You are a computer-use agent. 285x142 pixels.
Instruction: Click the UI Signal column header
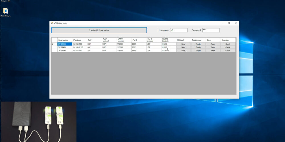coord(184,40)
